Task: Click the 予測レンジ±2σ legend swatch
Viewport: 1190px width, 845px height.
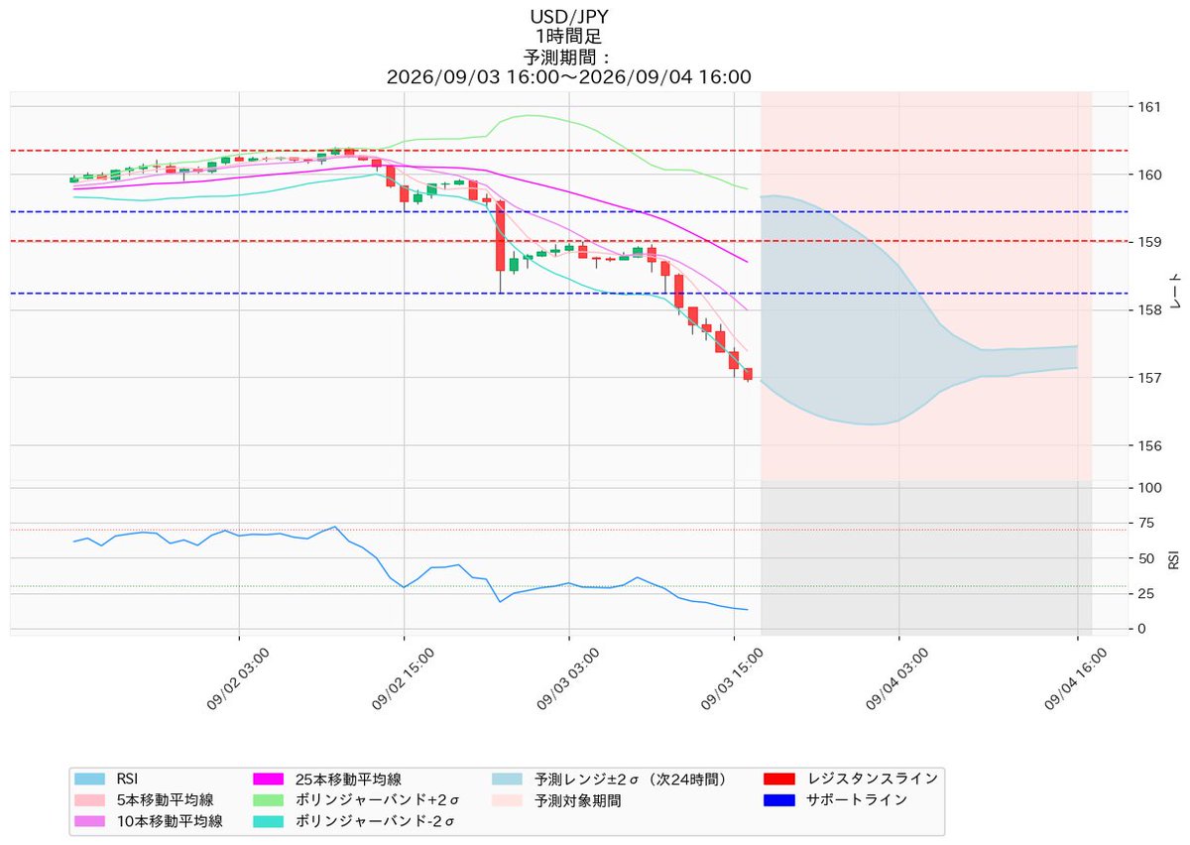Action: tap(508, 779)
